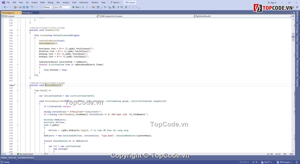Click the Comment selected lines icon
300x164 pixels.
point(118,7)
